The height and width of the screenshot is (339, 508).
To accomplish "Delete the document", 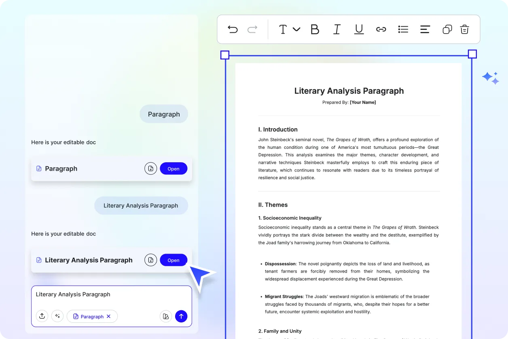I will 464,29.
